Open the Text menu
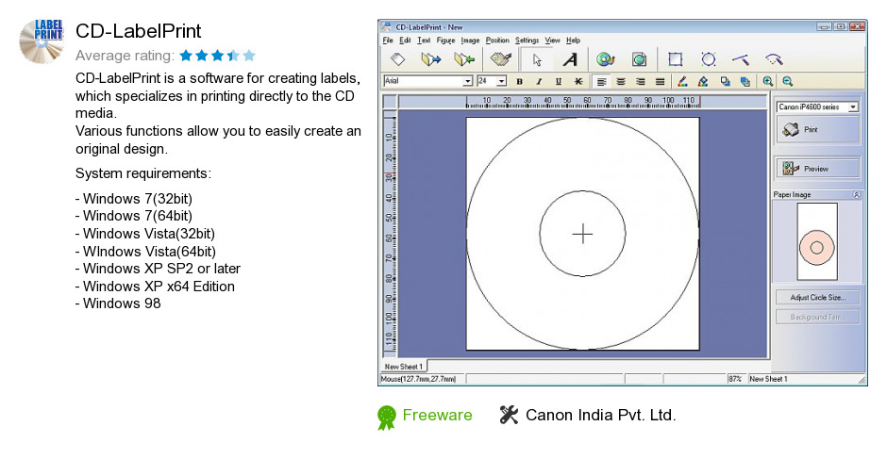Screen dimensions: 887x459 click(424, 41)
